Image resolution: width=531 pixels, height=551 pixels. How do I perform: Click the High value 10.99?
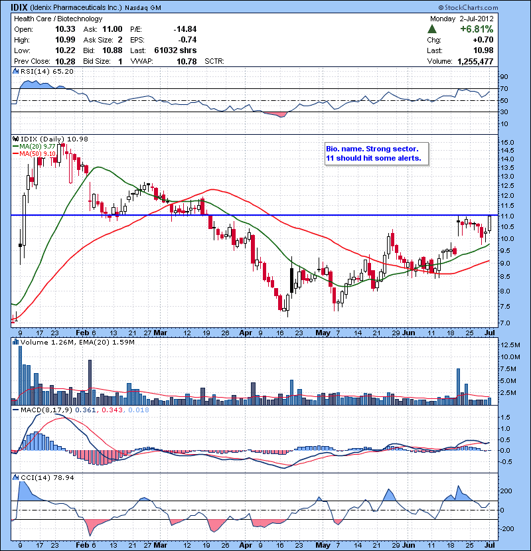tap(65, 40)
